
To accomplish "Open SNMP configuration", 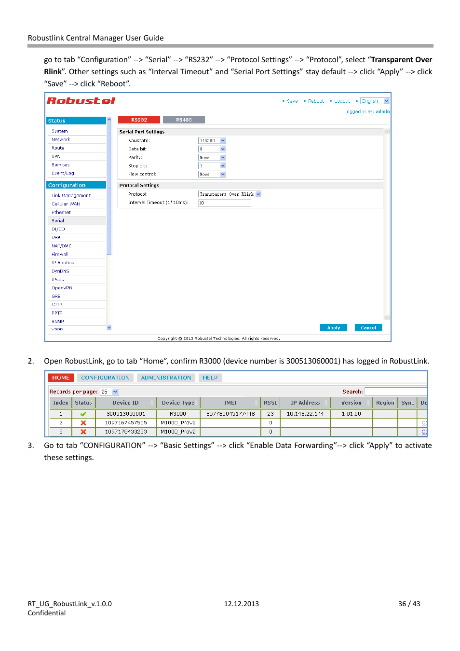I will (58, 322).
